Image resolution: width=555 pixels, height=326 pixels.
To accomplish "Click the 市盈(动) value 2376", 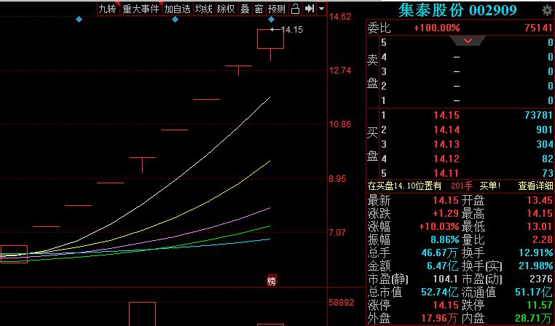I will pyautogui.click(x=541, y=279).
